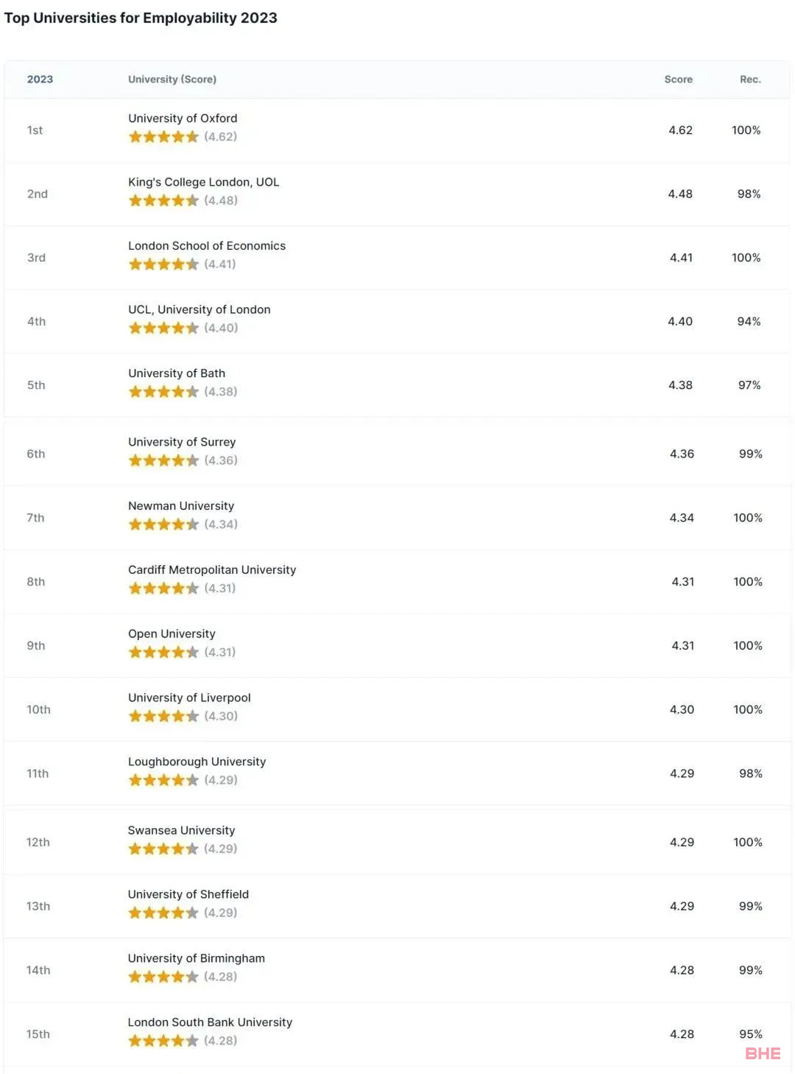Click the University (Score) column header

tap(172, 80)
